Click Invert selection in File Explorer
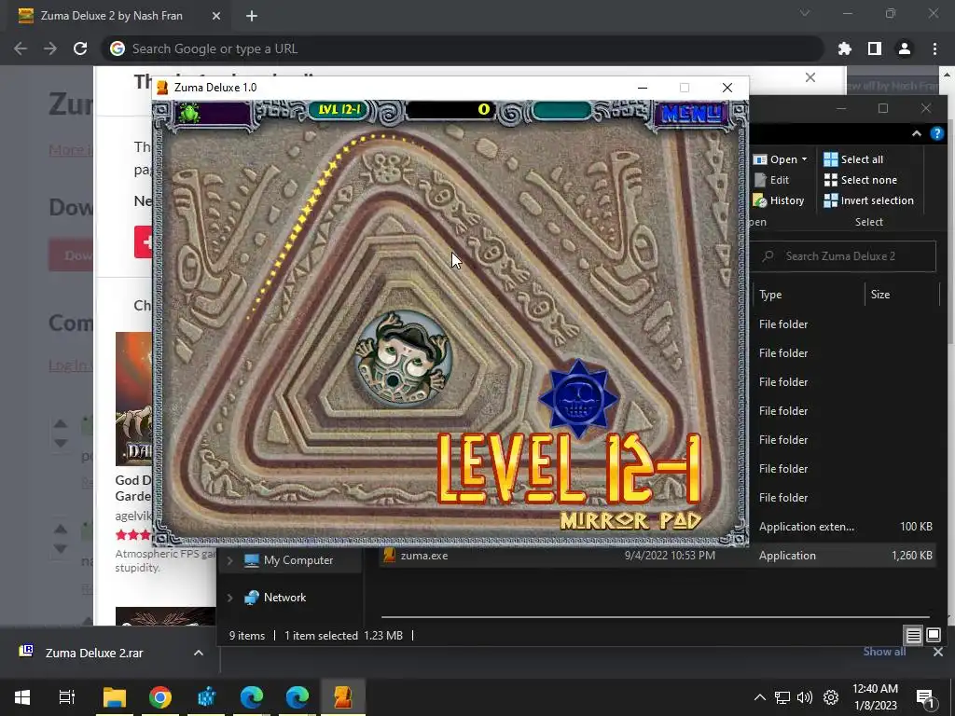 [869, 200]
